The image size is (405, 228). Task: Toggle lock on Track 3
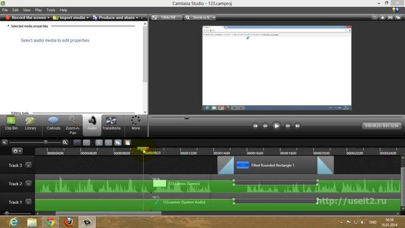tap(28, 165)
